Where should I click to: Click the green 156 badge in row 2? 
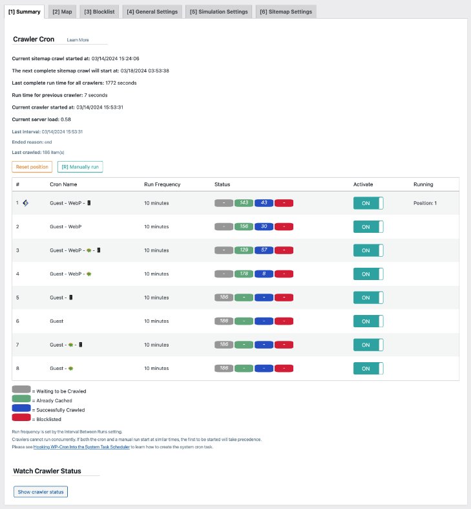(244, 226)
